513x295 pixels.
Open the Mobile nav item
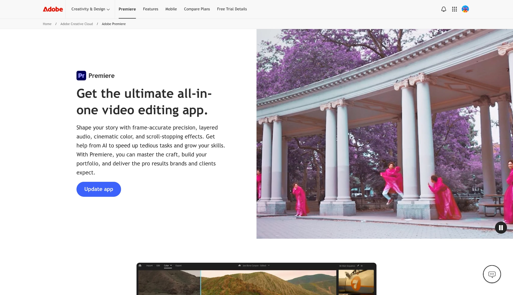pos(171,9)
